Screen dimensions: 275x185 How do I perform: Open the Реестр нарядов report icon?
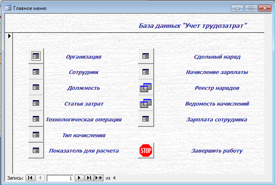[146, 88]
